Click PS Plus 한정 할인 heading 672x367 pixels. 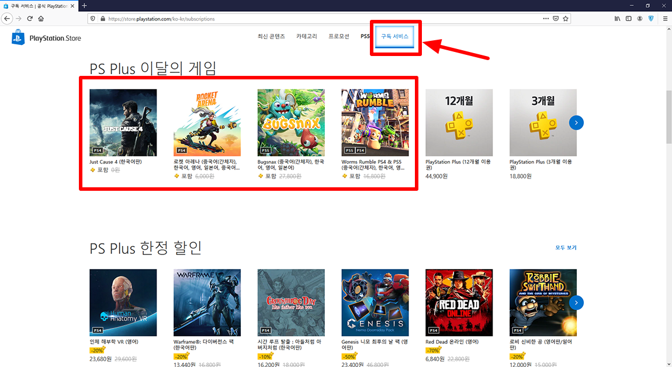(x=146, y=248)
